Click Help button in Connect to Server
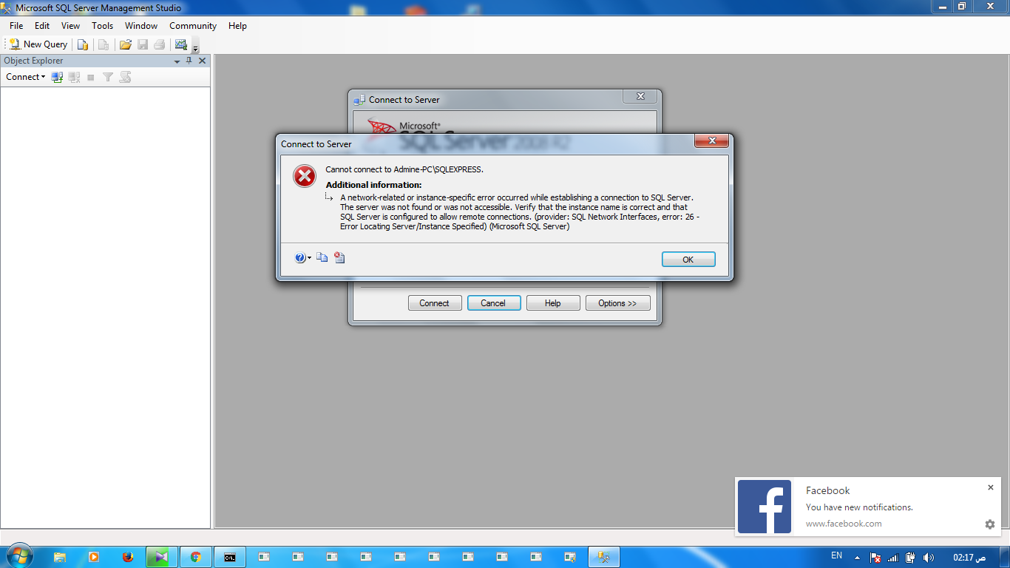The height and width of the screenshot is (568, 1010). click(x=553, y=303)
